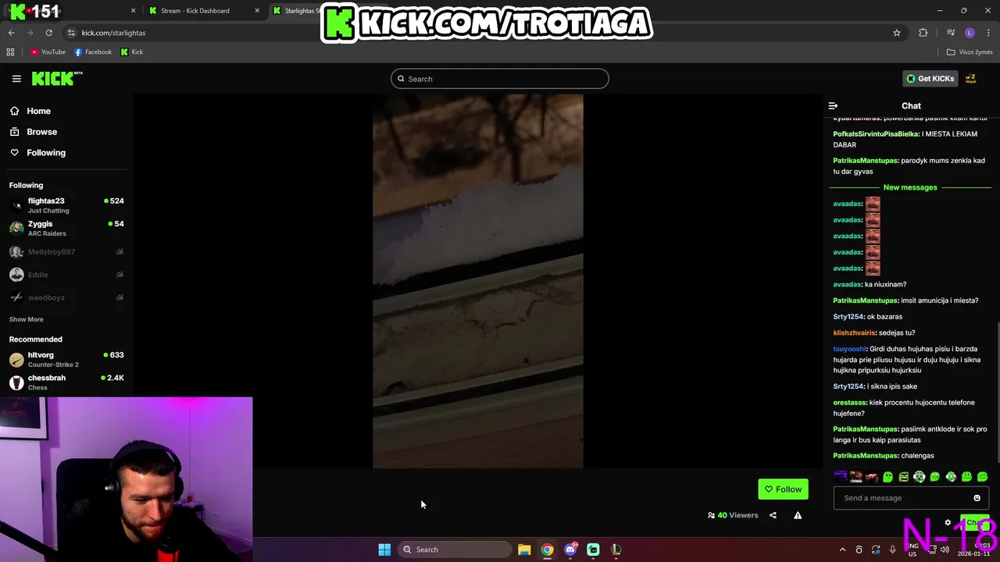Open YouTube bookmark
The image size is (1000, 562).
[48, 52]
